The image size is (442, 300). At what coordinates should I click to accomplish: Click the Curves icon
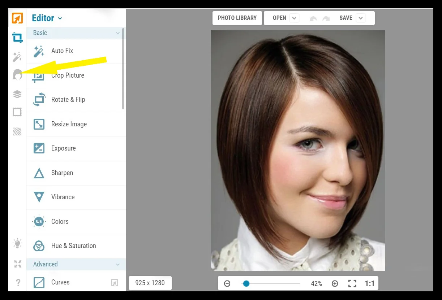tap(39, 282)
